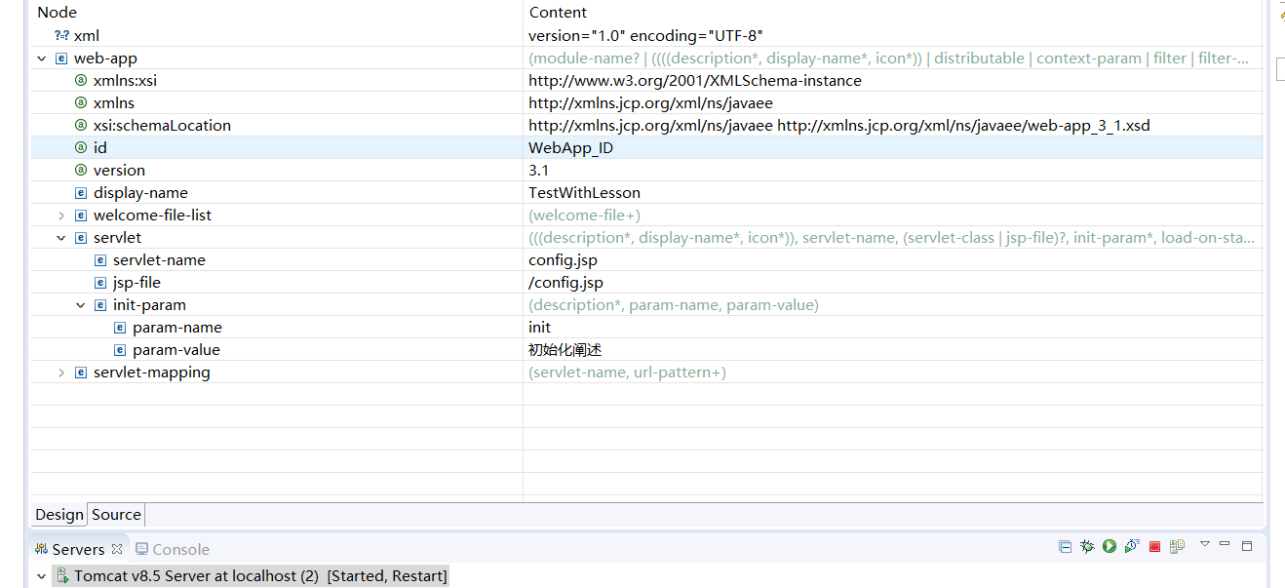This screenshot has width=1285, height=588.
Task: Collapse the init-param node
Action: point(80,304)
